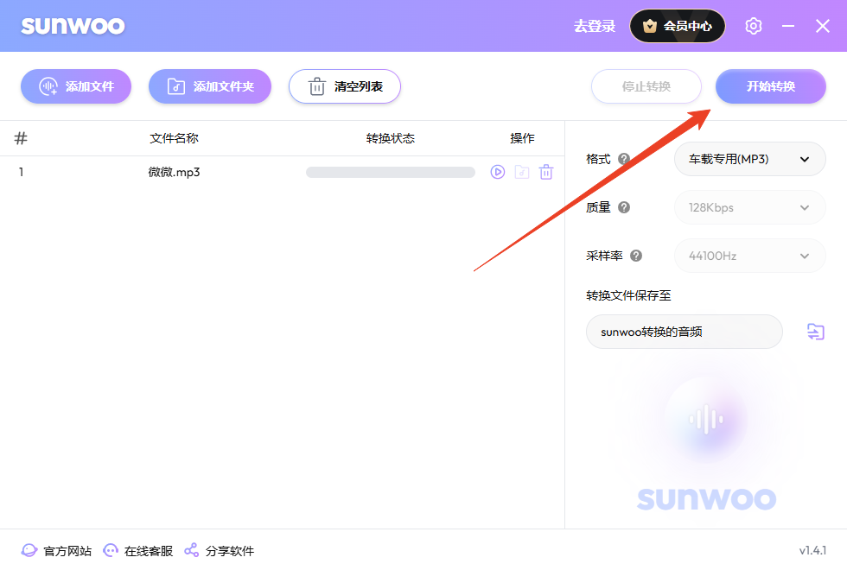The width and height of the screenshot is (847, 570).
Task: Click the 添加文件夹 add folder button
Action: coord(209,86)
